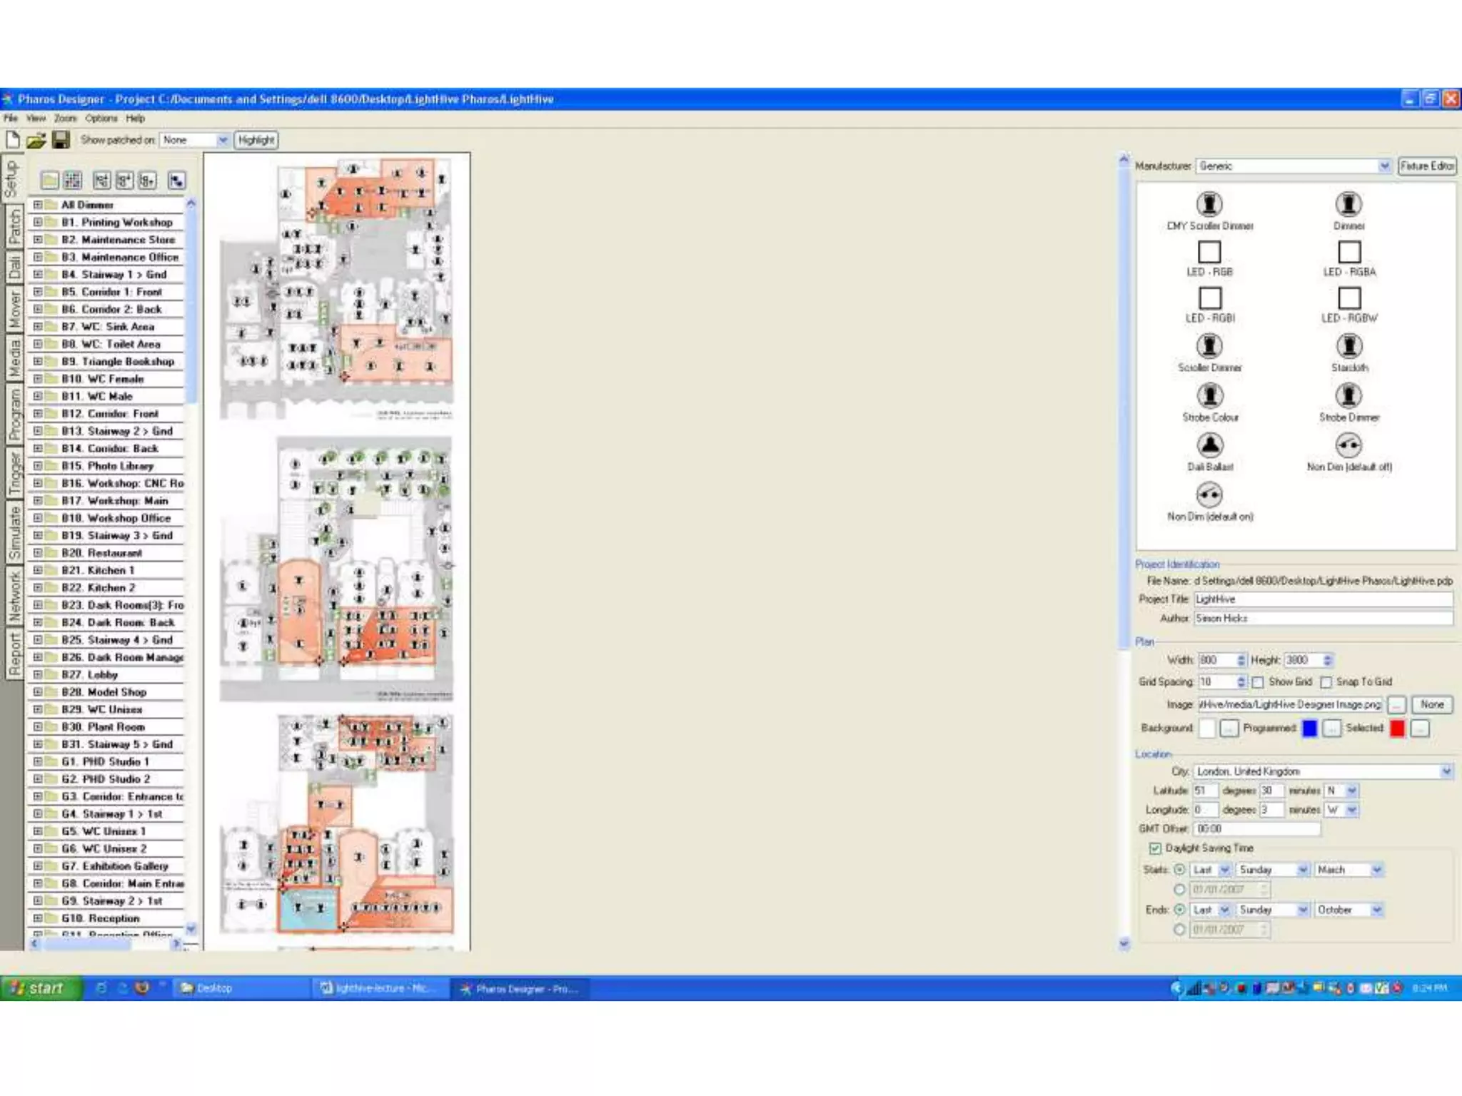The height and width of the screenshot is (1096, 1462).
Task: Pick the Dali Ballast fixture icon
Action: tap(1209, 445)
